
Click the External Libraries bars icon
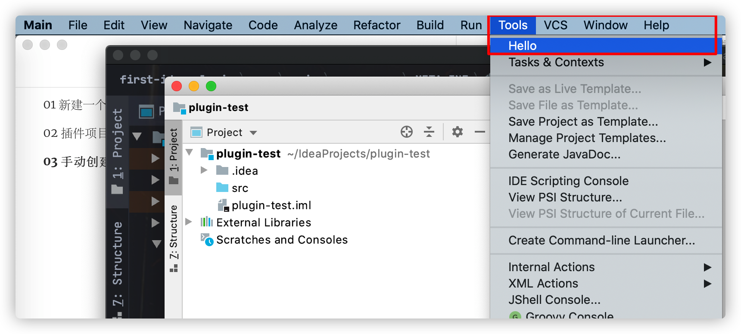pos(207,222)
